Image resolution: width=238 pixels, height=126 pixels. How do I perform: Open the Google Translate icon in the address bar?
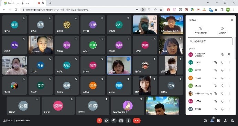(143, 10)
